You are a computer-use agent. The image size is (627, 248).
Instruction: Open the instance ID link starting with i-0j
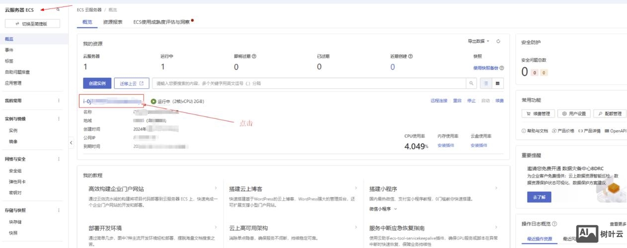tap(113, 102)
